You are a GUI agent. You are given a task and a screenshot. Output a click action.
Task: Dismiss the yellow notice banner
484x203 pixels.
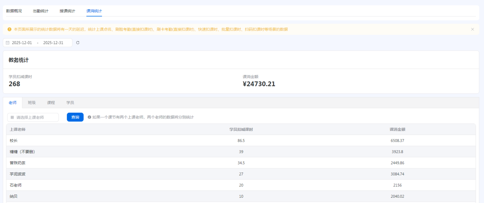point(472,29)
